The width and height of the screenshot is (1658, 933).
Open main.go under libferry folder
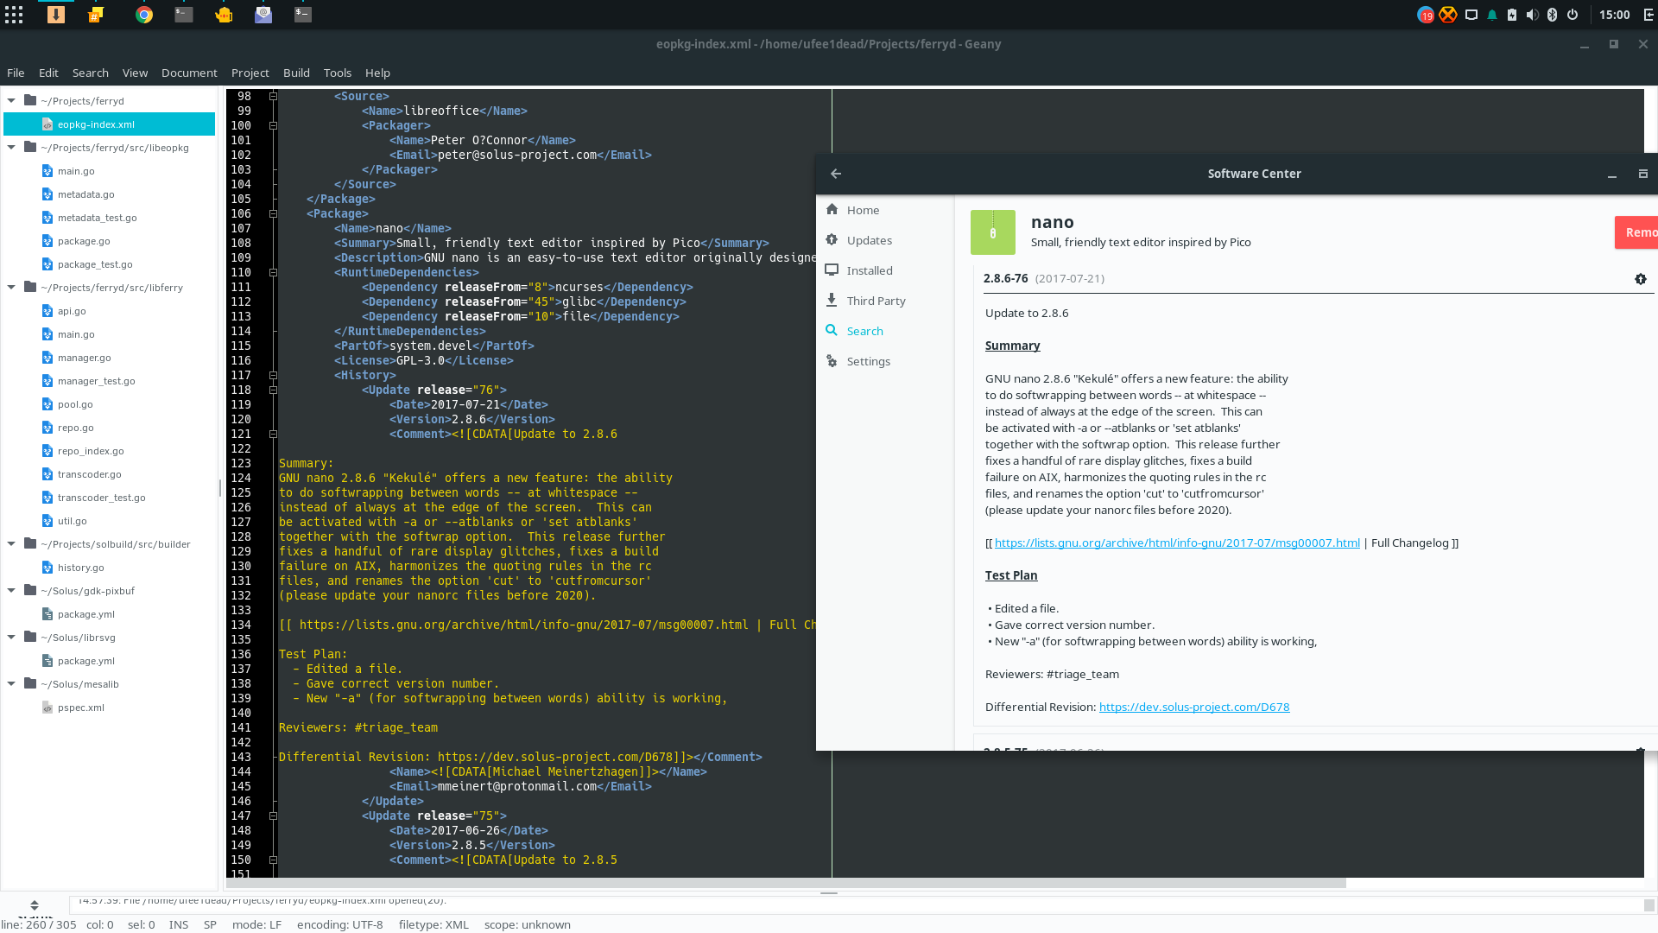coord(76,334)
